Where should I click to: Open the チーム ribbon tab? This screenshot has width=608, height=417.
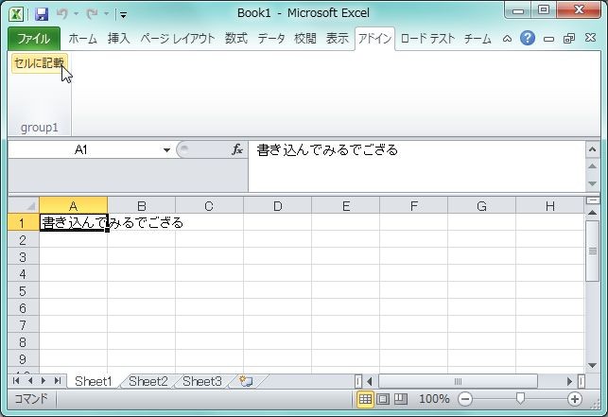pyautogui.click(x=478, y=39)
